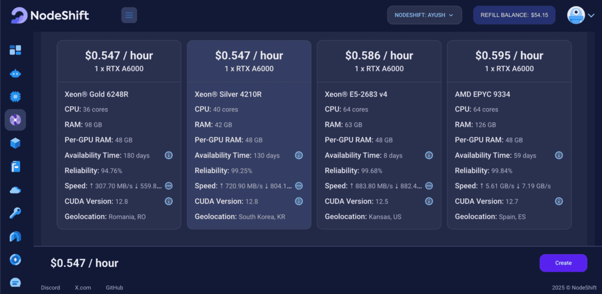This screenshot has width=602, height=294.
Task: Click the CPU 40 cores value
Action: pyautogui.click(x=226, y=109)
